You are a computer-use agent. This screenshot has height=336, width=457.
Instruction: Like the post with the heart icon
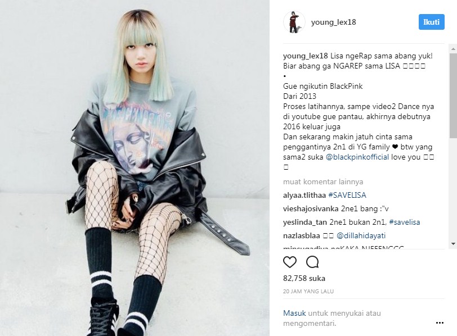(290, 262)
